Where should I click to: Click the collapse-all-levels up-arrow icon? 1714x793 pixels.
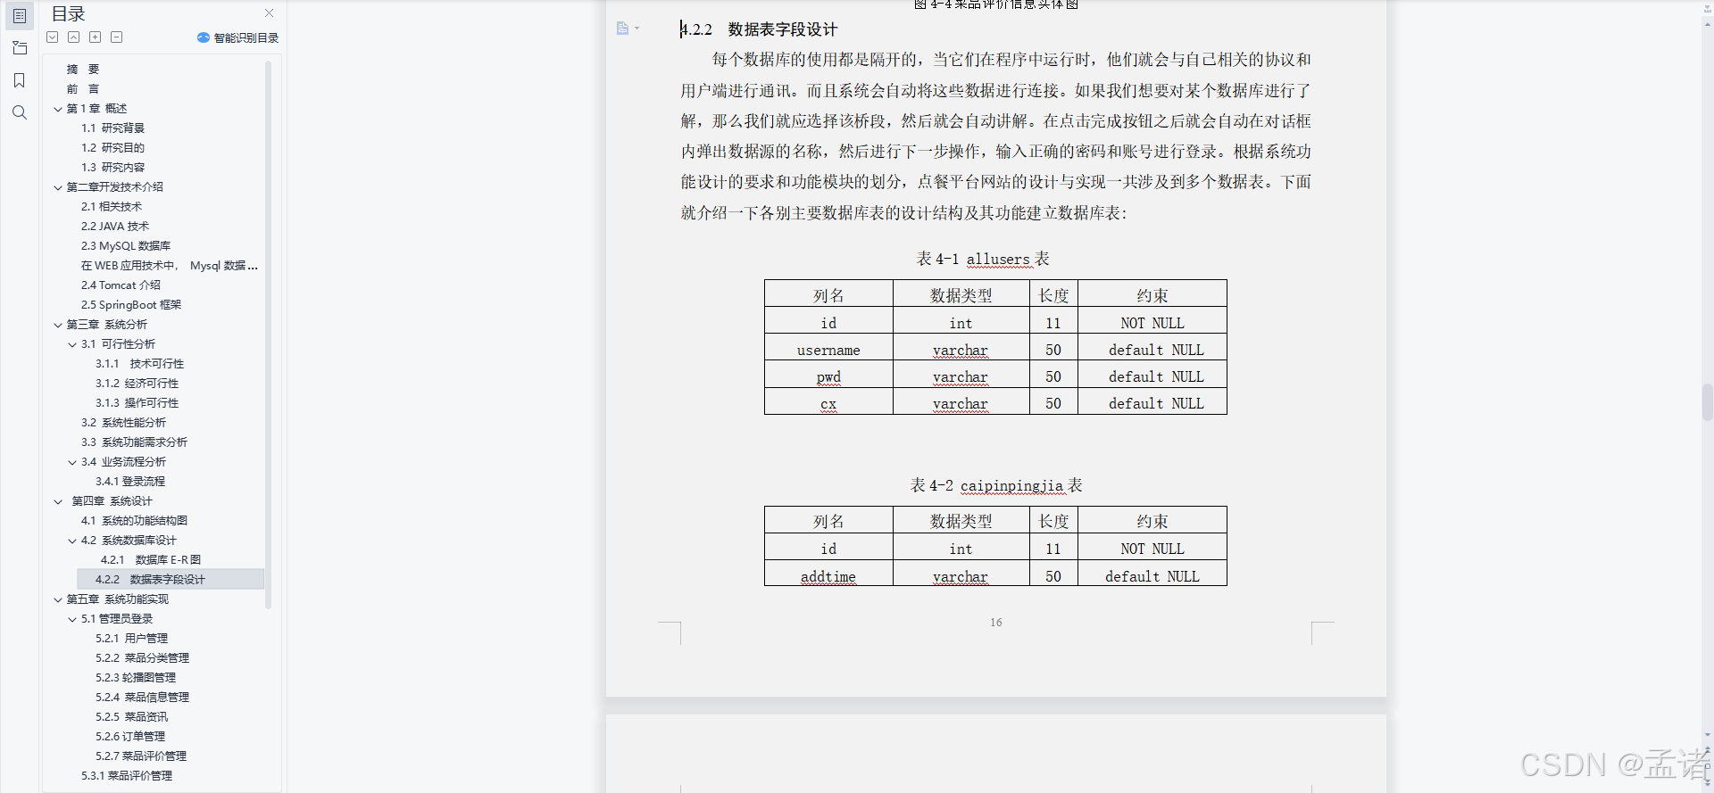pyautogui.click(x=74, y=37)
